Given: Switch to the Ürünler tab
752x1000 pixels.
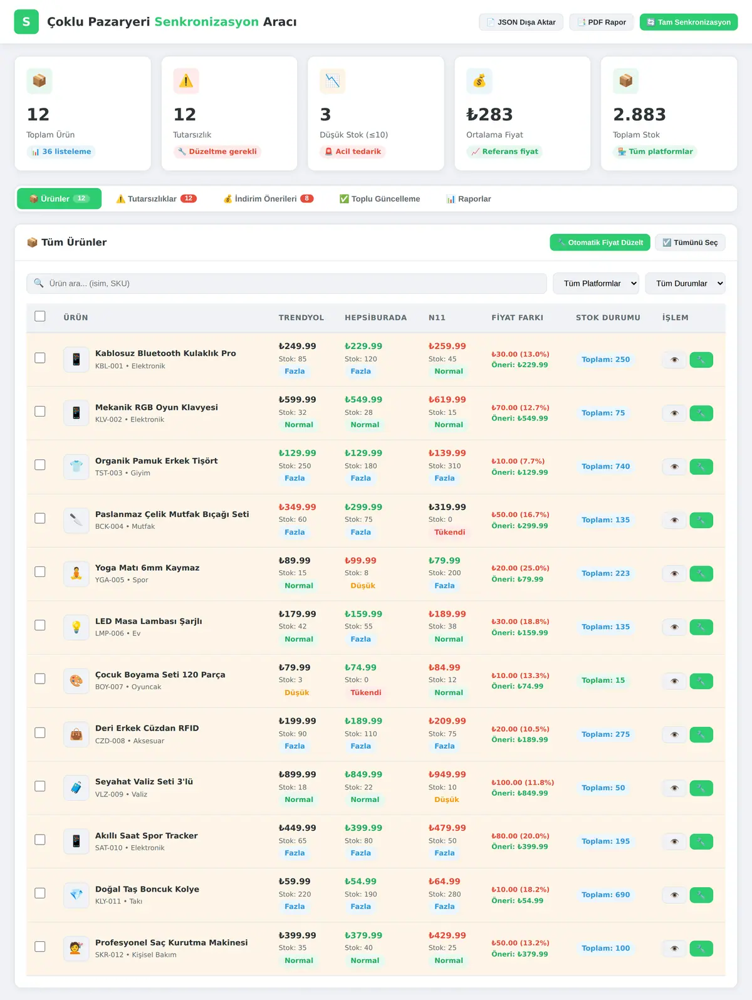Looking at the screenshot, I should [59, 199].
